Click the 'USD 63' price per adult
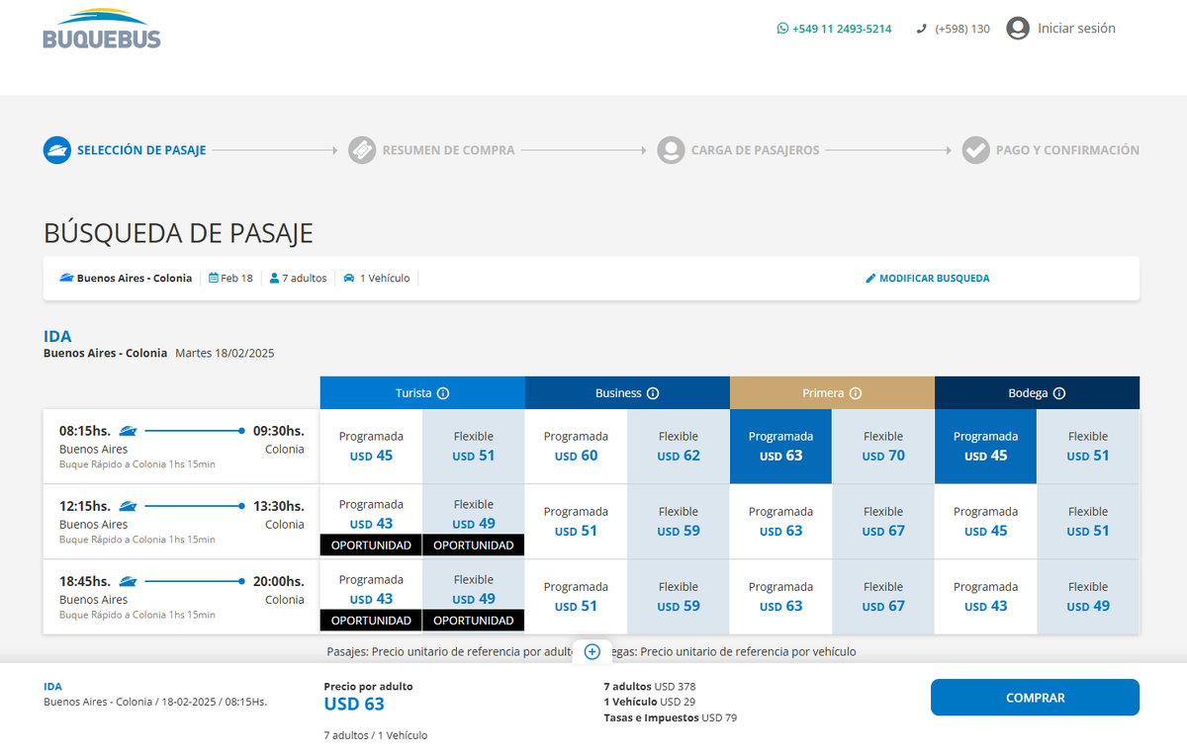 click(x=354, y=705)
